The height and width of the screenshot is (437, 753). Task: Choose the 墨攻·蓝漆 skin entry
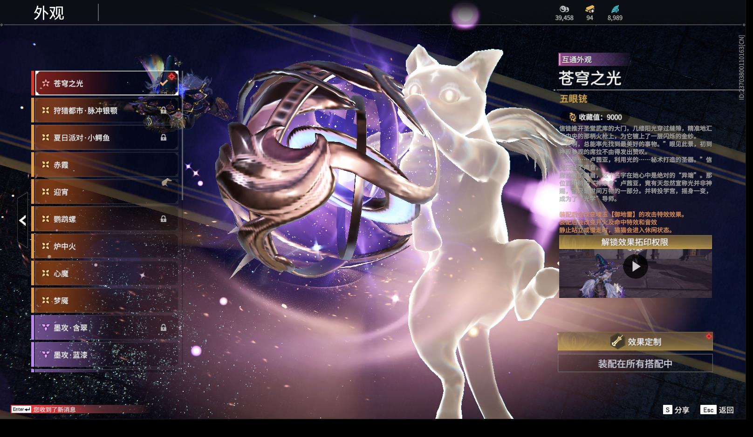click(105, 355)
